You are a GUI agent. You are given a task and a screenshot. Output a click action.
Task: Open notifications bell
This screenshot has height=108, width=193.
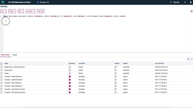tap(185, 2)
